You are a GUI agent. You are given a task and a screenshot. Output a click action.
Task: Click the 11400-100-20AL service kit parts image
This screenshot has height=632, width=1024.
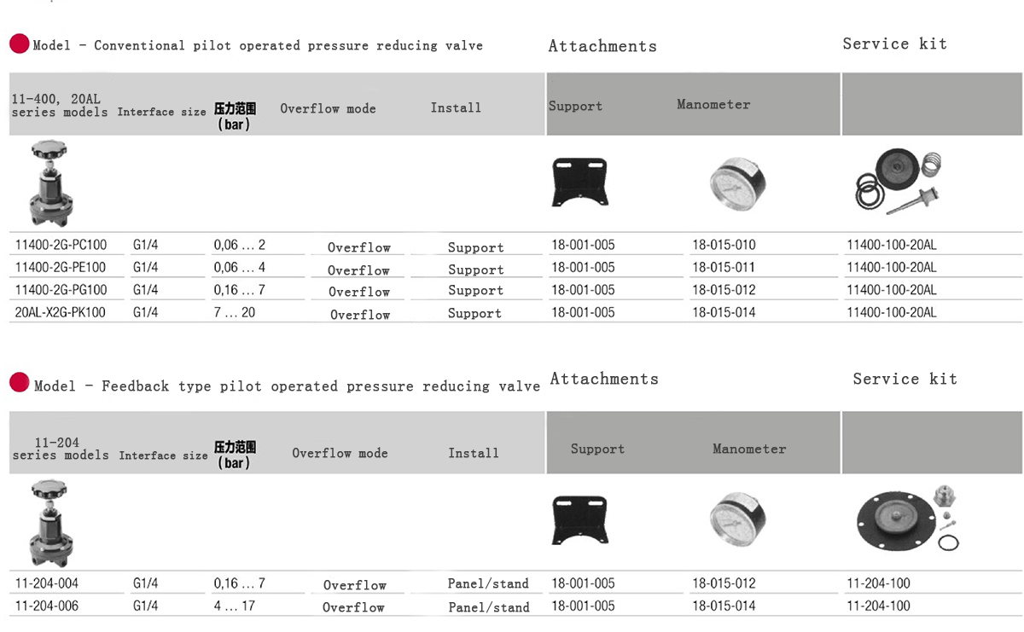point(897,181)
